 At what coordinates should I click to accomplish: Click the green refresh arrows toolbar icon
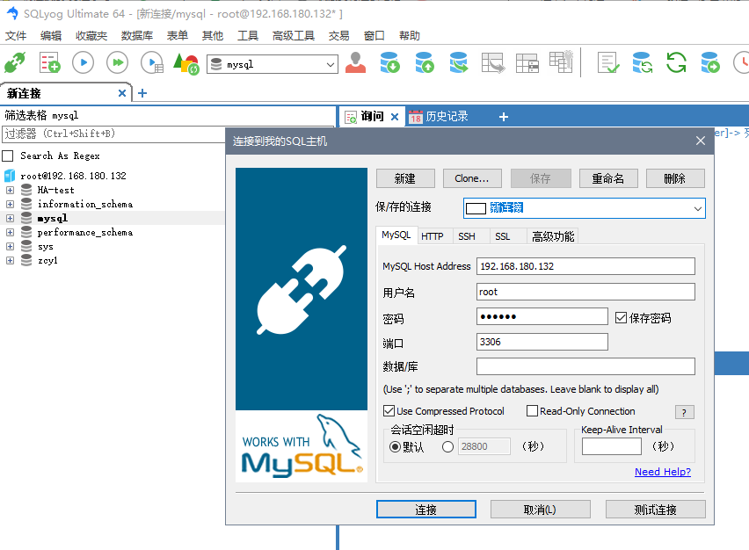click(x=674, y=62)
